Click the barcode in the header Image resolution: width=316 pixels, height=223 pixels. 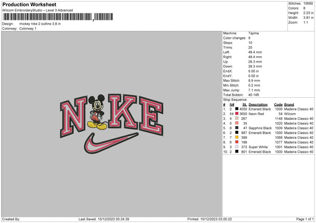(58, 17)
